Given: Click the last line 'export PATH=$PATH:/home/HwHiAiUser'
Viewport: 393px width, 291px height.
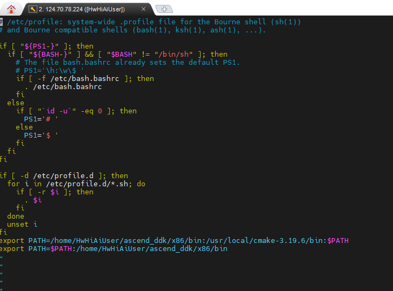Looking at the screenshot, I should (114, 249).
